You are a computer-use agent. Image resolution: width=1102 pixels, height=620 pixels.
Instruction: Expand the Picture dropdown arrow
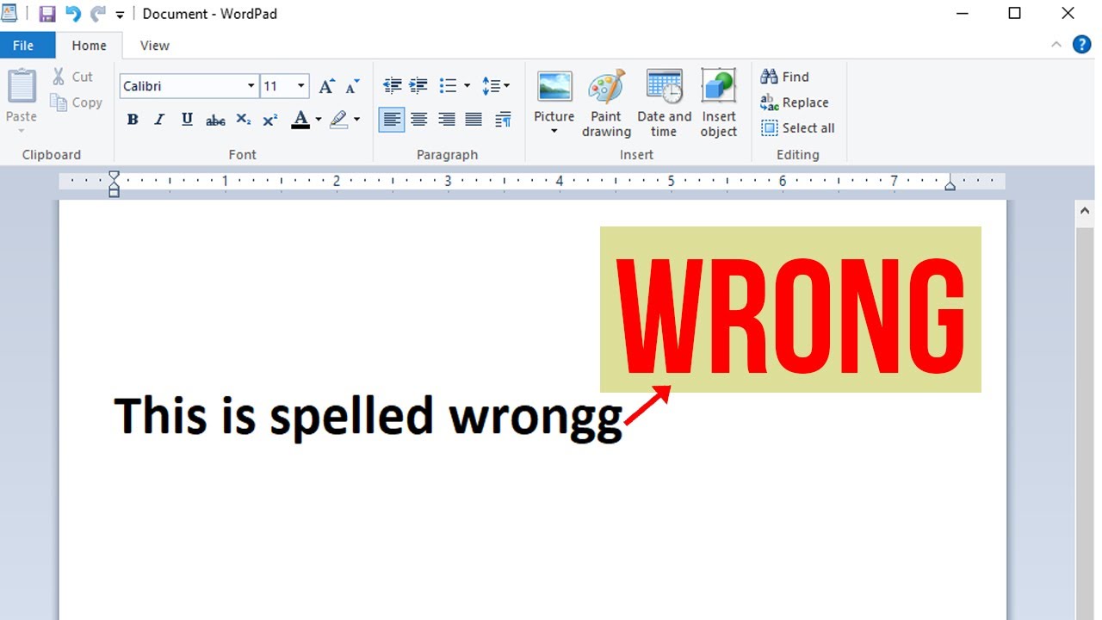click(554, 132)
